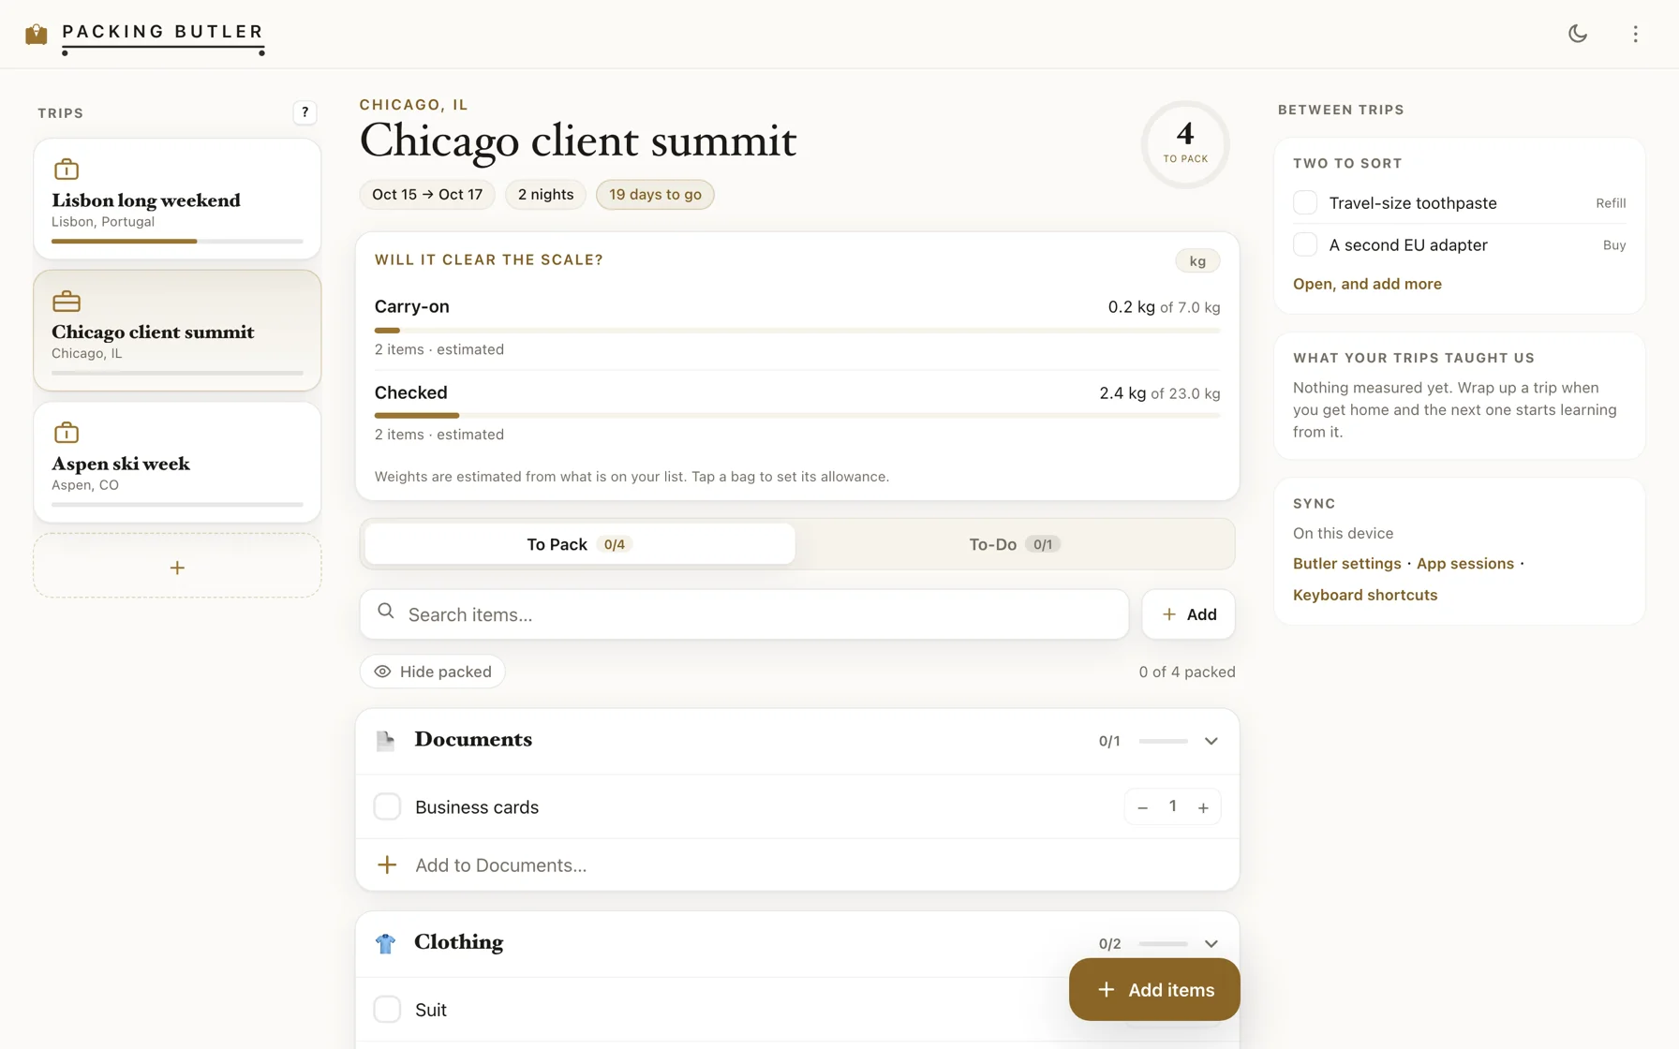Decrease Business cards quantity with minus
Screen dimensions: 1679x1049
[1142, 807]
